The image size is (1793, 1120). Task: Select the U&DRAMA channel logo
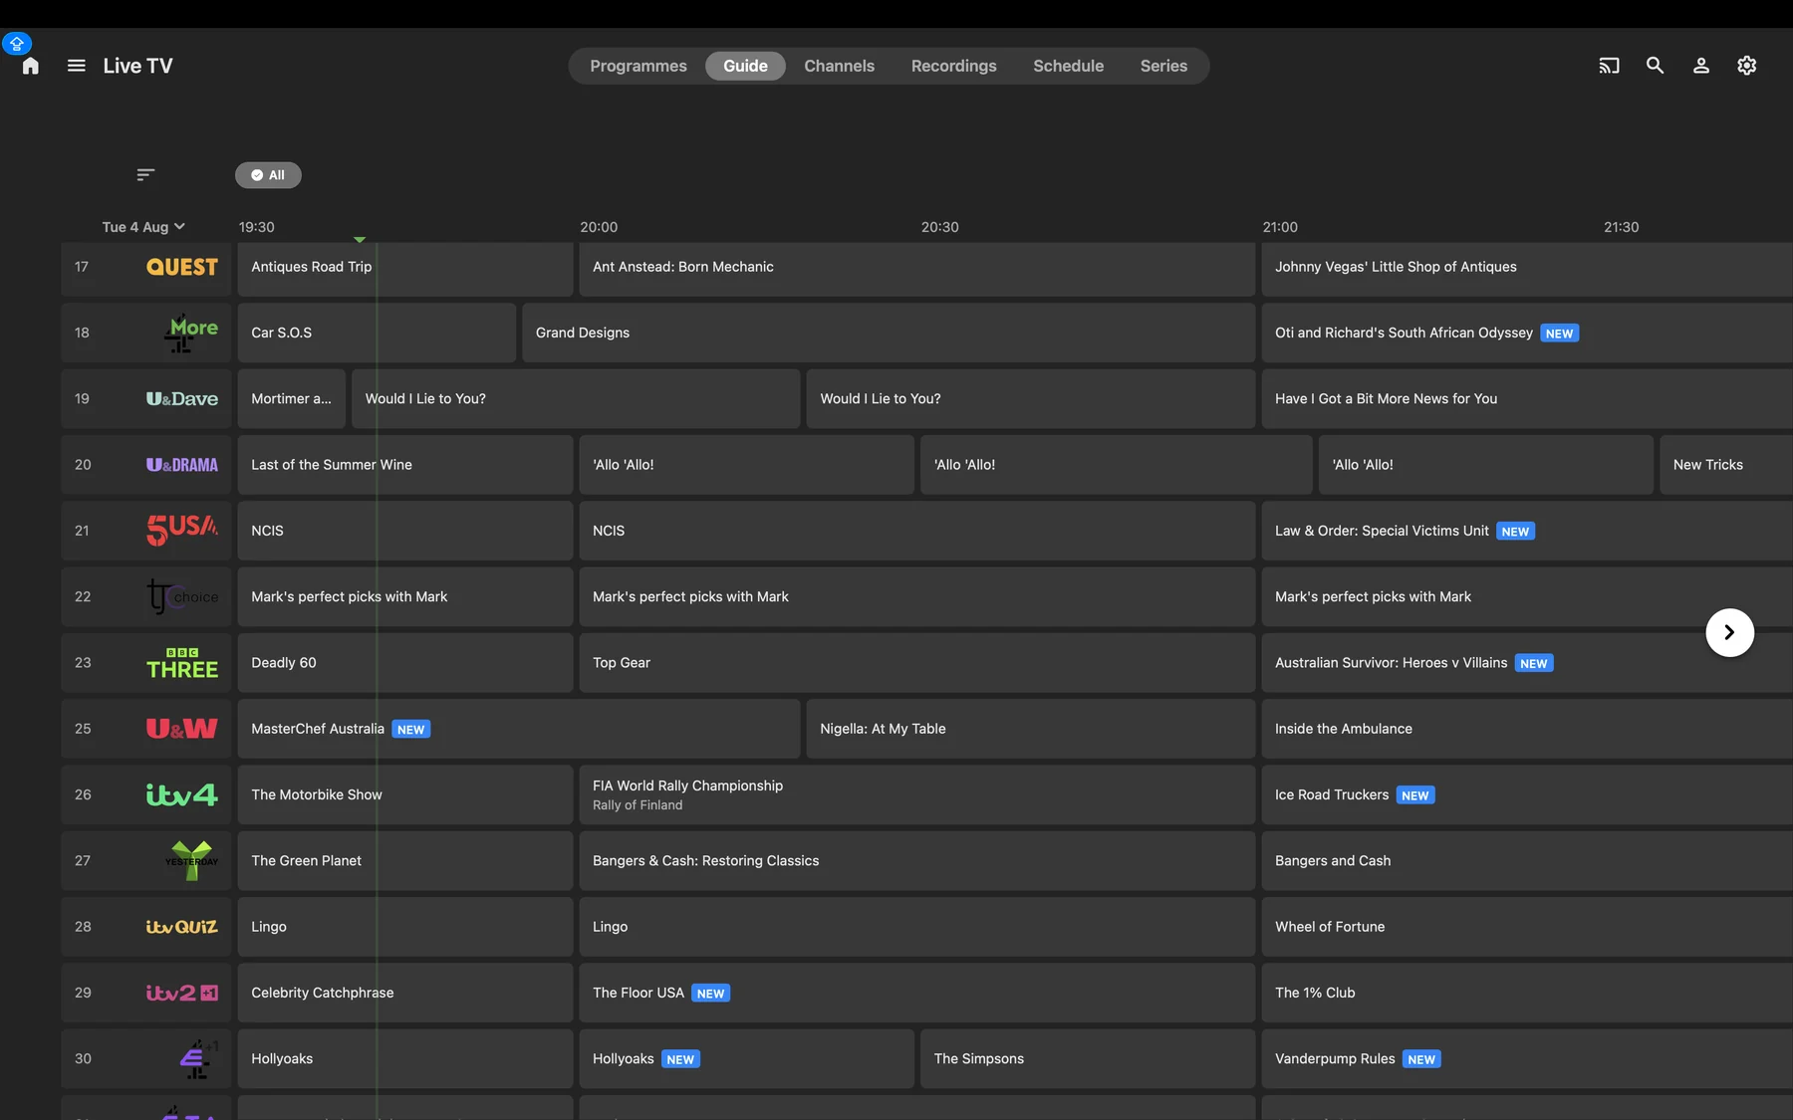[182, 465]
